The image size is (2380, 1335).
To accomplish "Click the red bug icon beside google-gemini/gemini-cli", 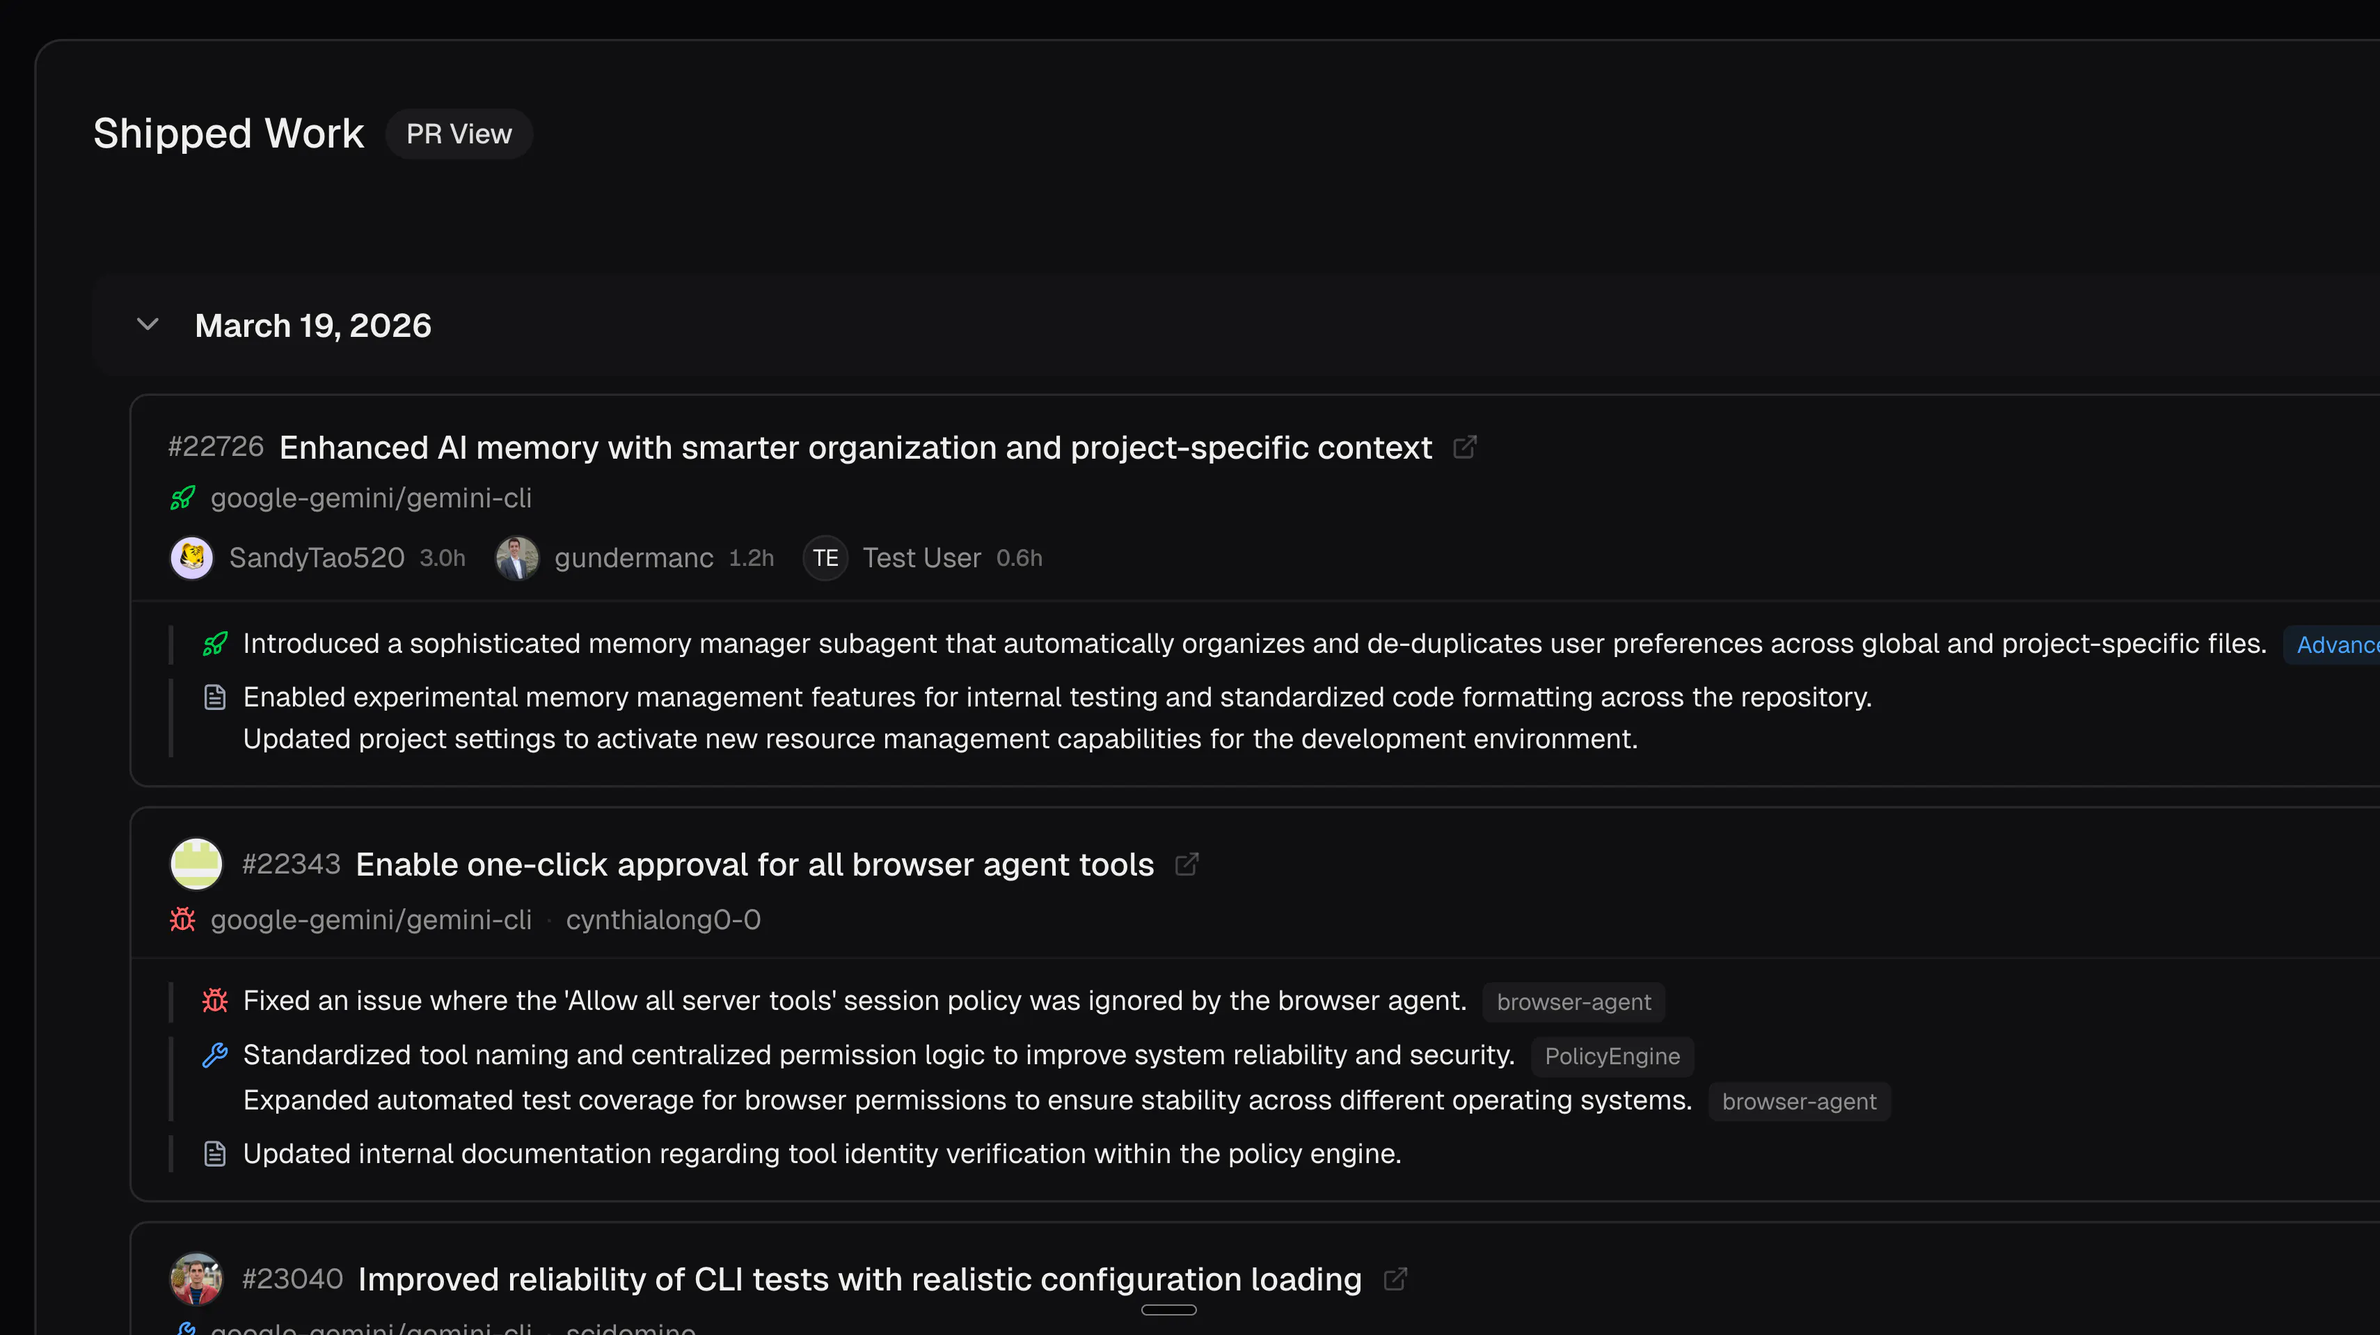I will click(x=183, y=920).
